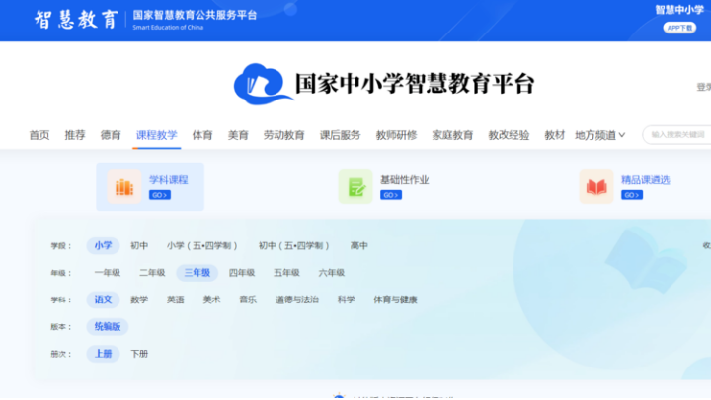Select 高中 school stage filter
Screen dimensions: 711x400
tap(358, 246)
